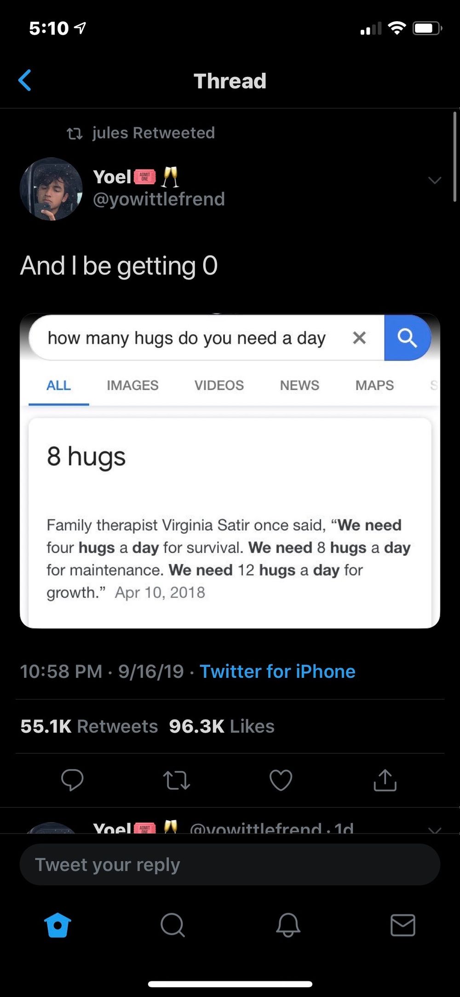Open the Google search screenshot image
The width and height of the screenshot is (460, 997).
pos(230,471)
